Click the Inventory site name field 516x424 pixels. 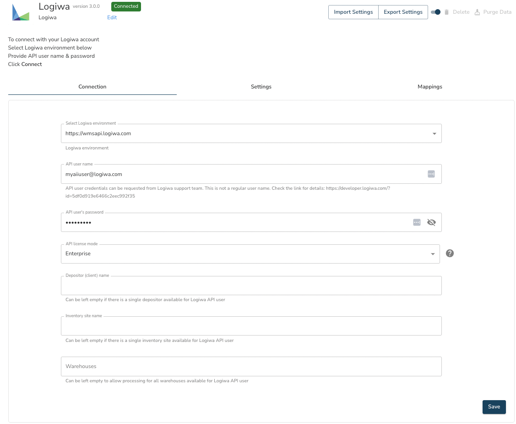pos(251,326)
